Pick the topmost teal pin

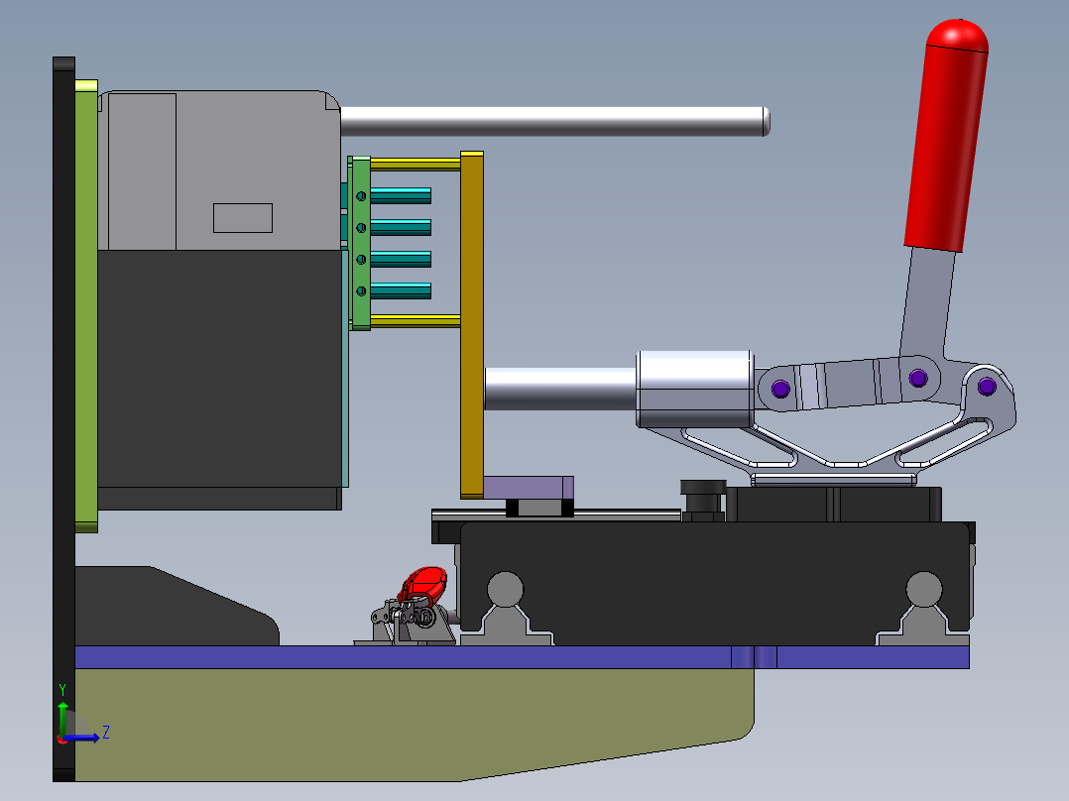[401, 195]
